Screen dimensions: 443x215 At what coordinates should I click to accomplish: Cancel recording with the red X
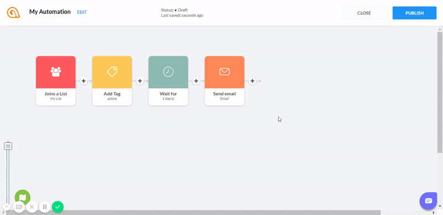[x=32, y=207]
